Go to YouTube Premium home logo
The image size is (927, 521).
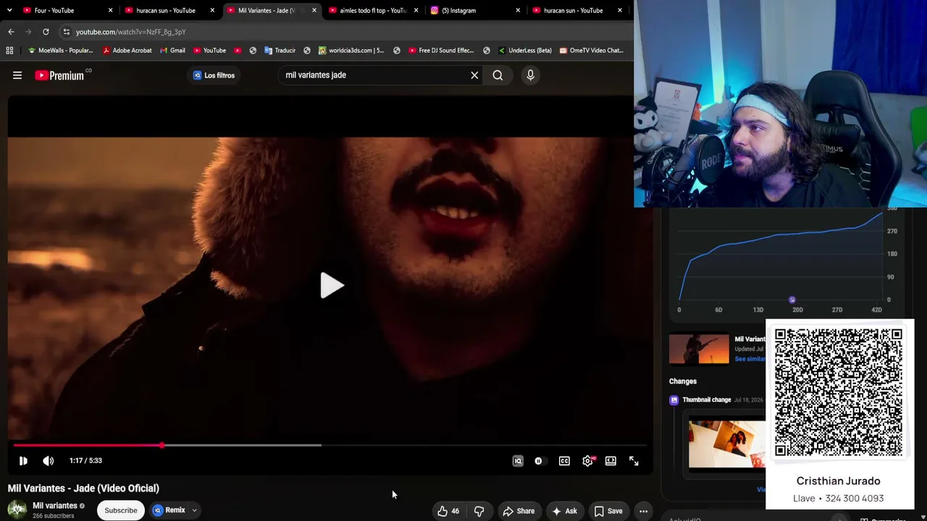[59, 75]
